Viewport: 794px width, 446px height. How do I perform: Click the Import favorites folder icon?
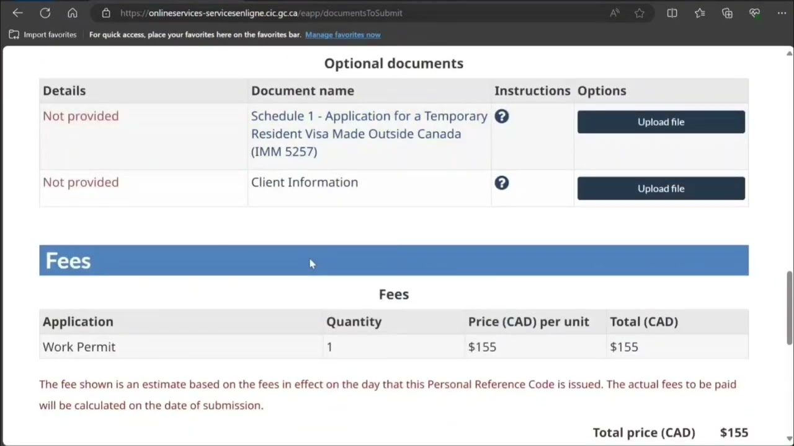[x=14, y=35]
